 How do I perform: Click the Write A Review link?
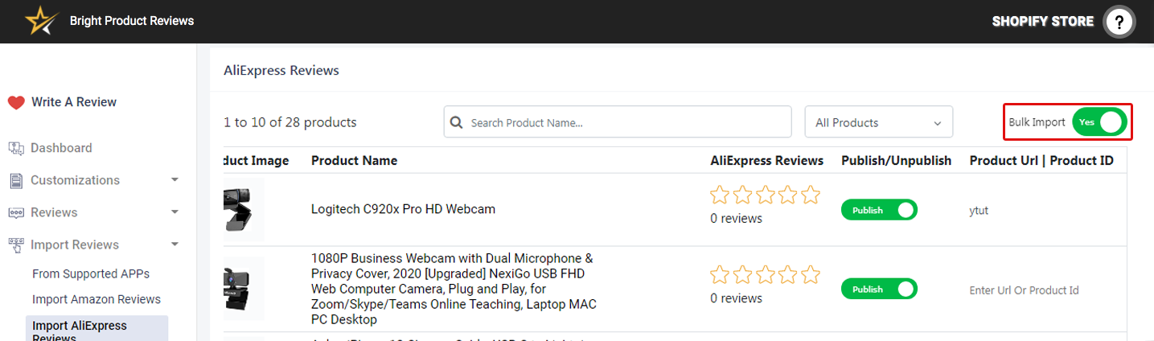(74, 102)
